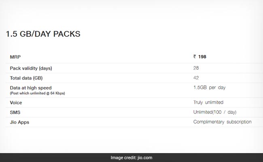Viewport: 263px width, 162px height.
Task: Click the Complimentary subscription value
Action: tap(223, 122)
